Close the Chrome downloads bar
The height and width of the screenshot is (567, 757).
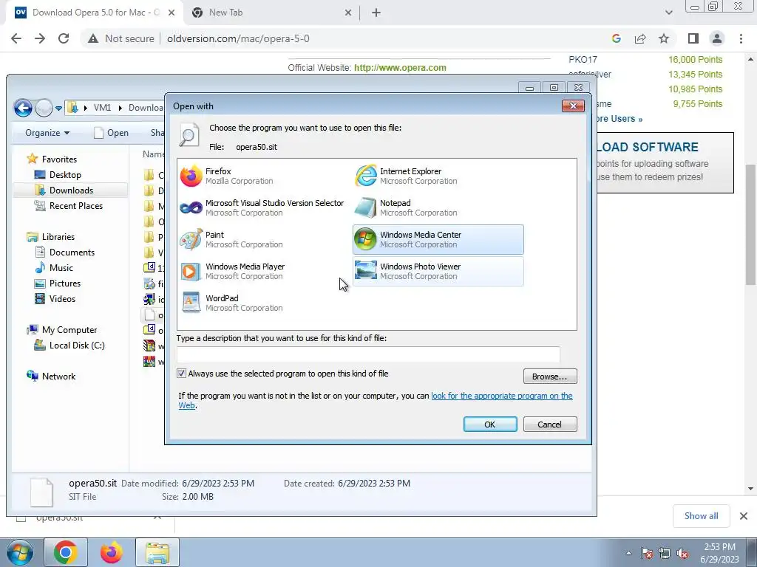point(744,516)
